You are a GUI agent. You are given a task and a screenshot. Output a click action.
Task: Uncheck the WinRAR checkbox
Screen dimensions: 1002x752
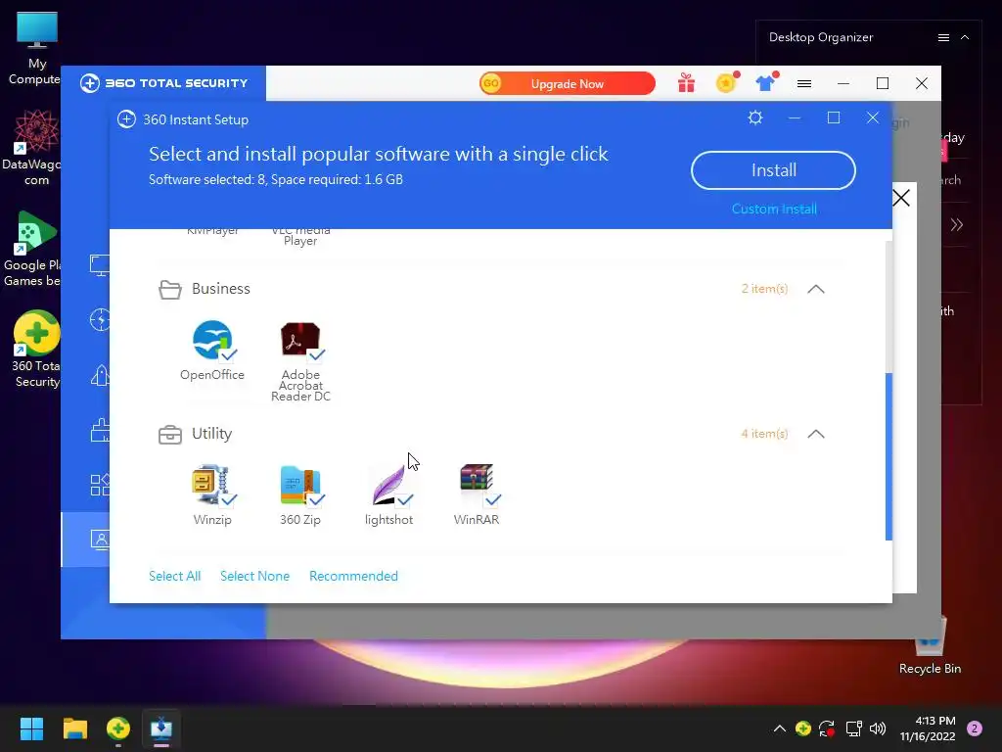493,499
